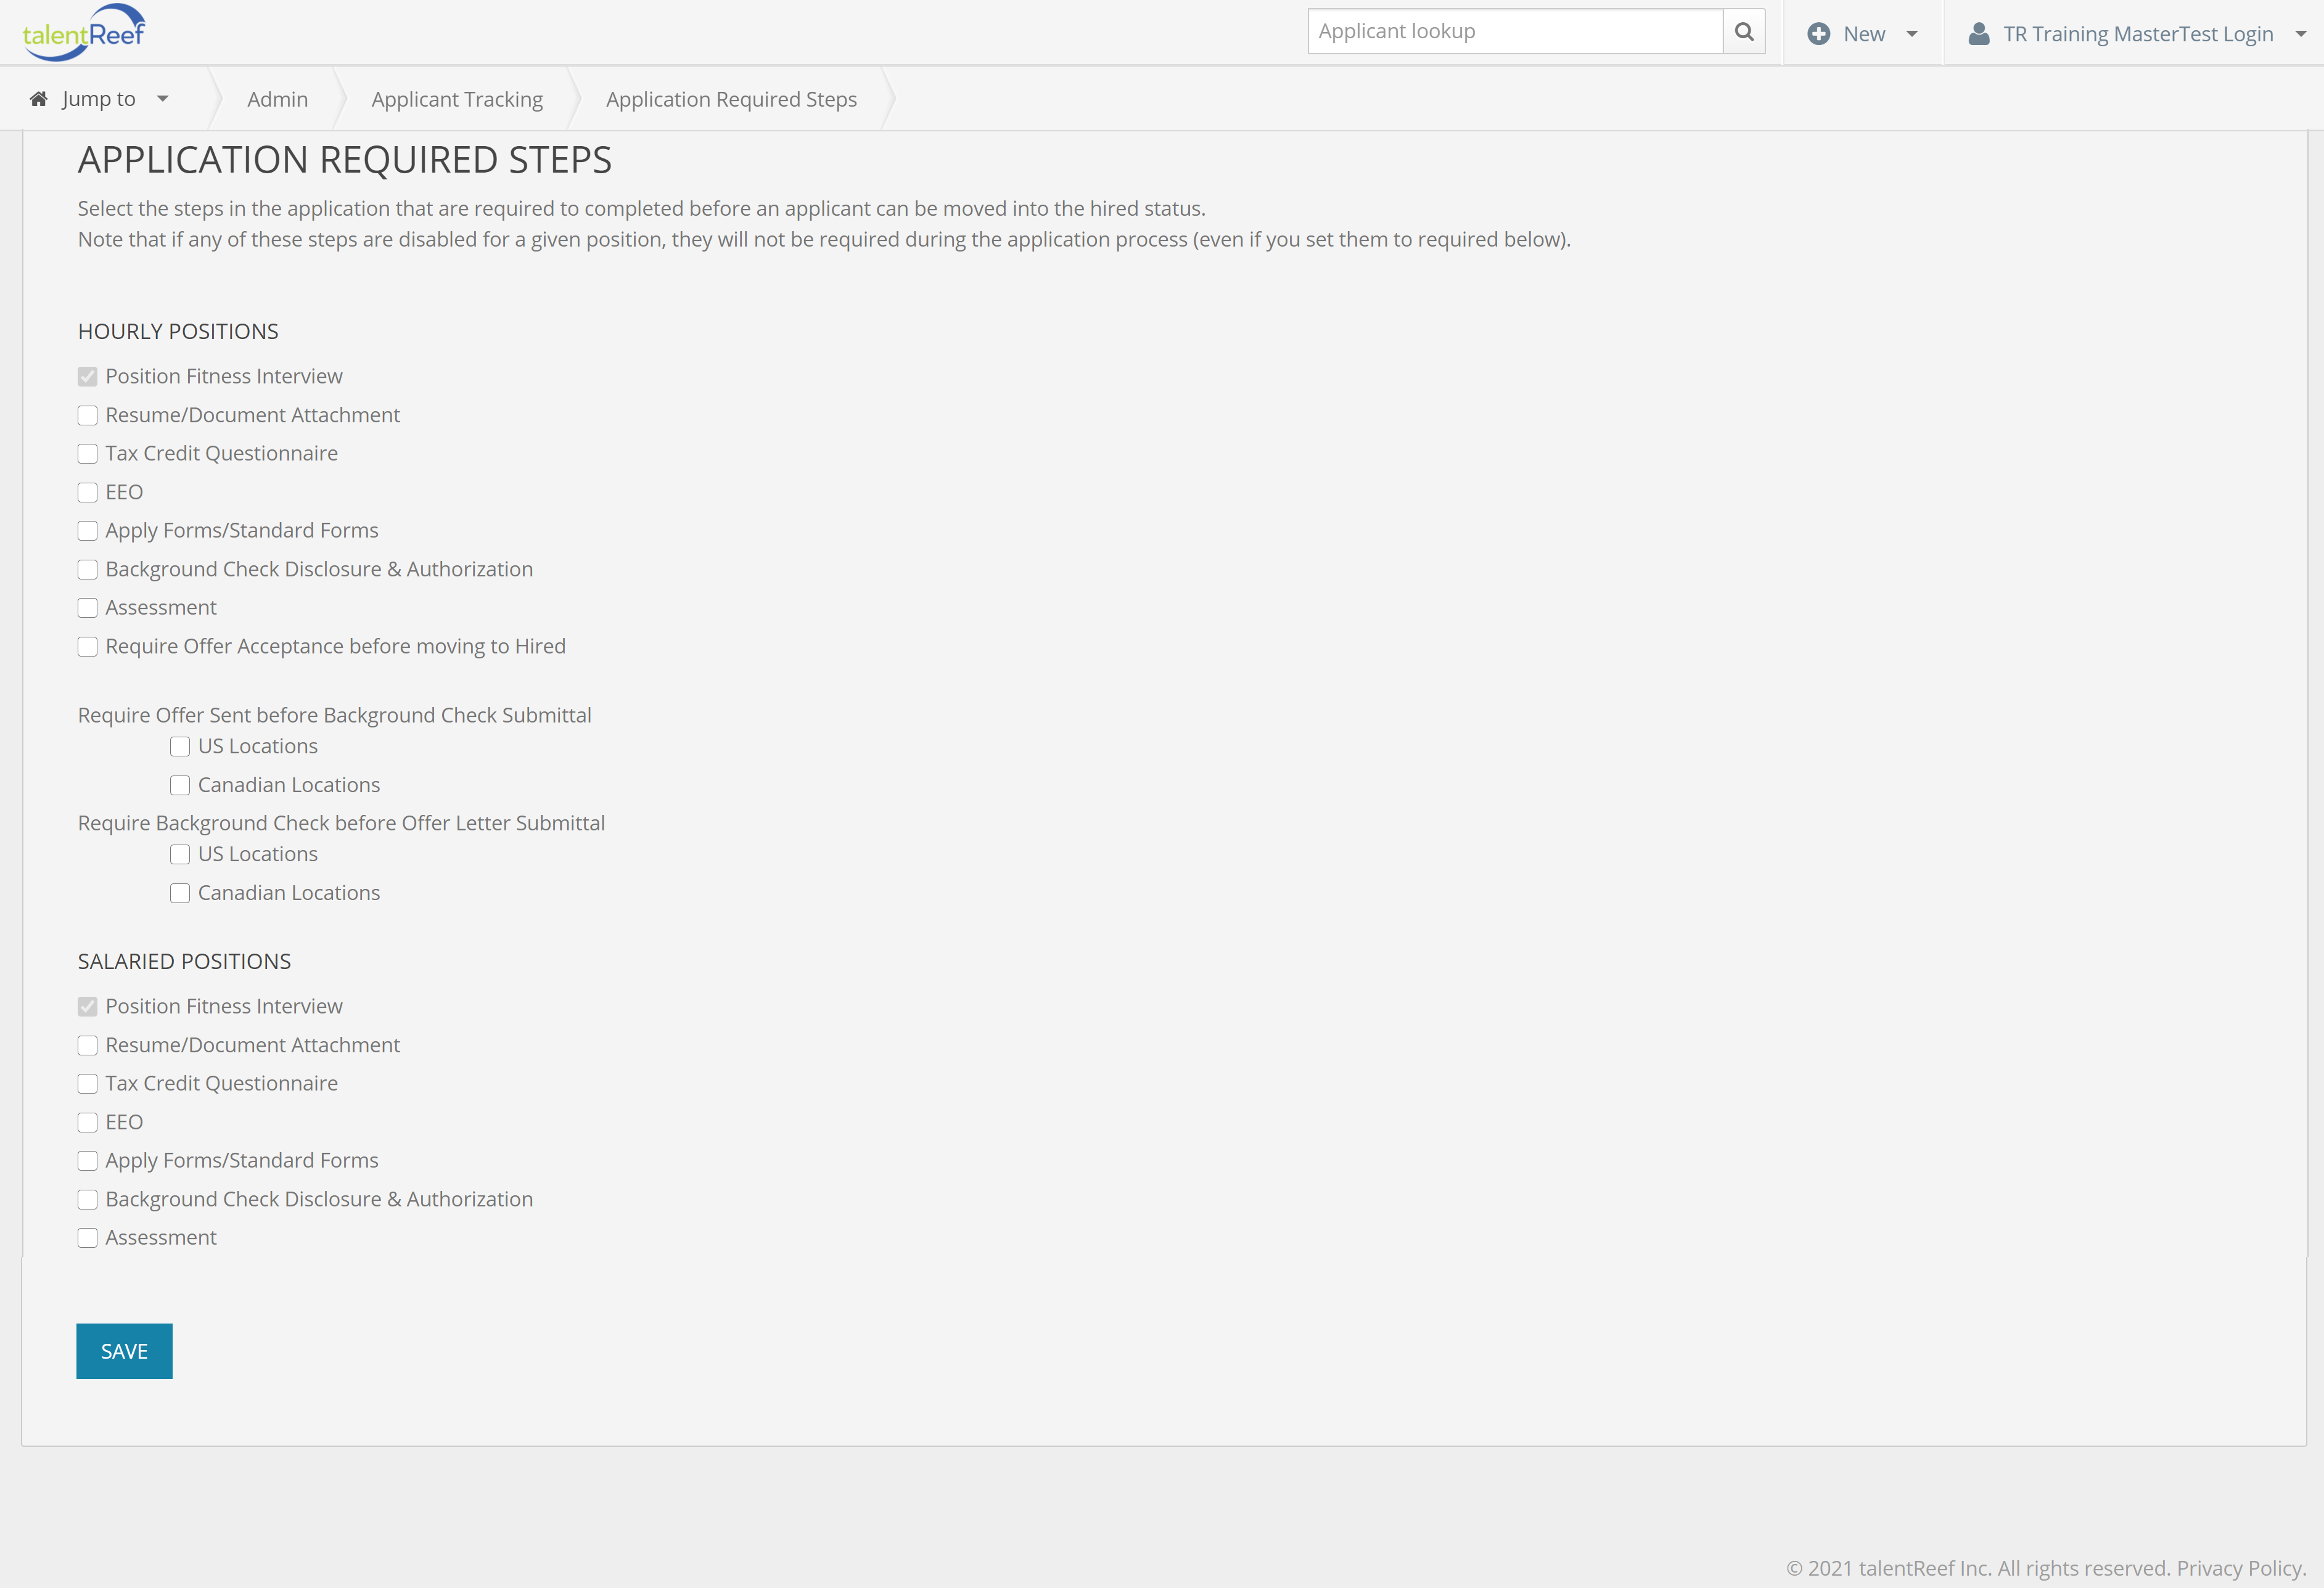
Task: Check Resume/Document Attachment under Hourly Positions
Action: click(x=88, y=415)
